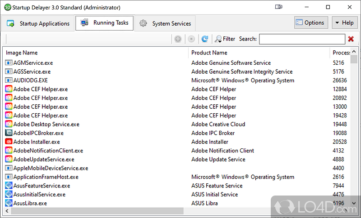Open the Options button
The height and width of the screenshot is (218, 361).
(310, 23)
